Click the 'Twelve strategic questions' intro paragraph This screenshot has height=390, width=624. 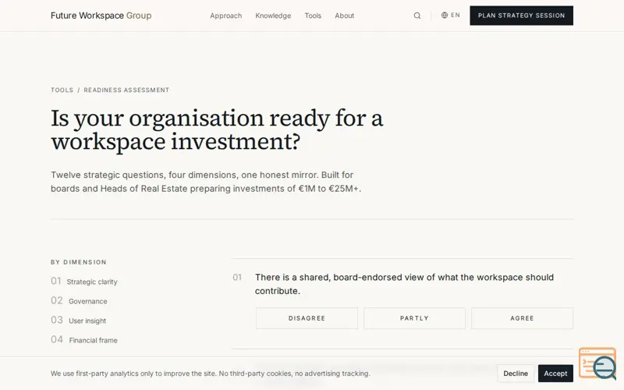pos(206,182)
